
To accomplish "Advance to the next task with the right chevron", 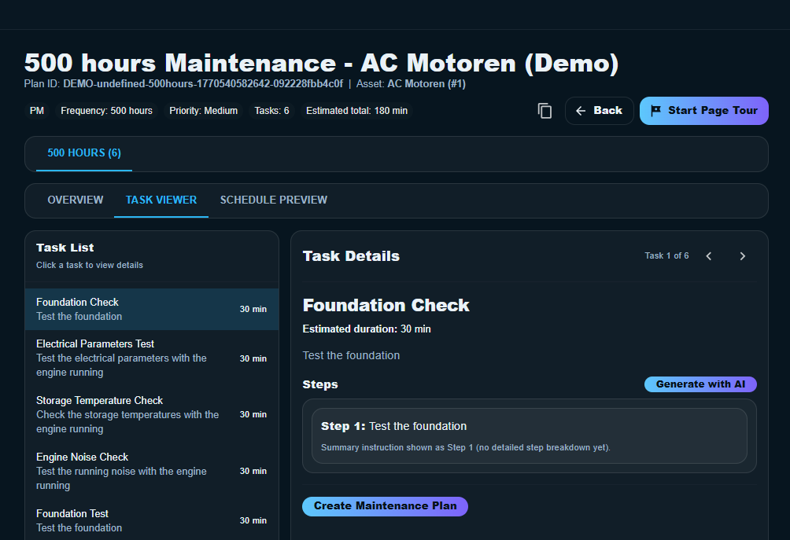I will click(742, 255).
